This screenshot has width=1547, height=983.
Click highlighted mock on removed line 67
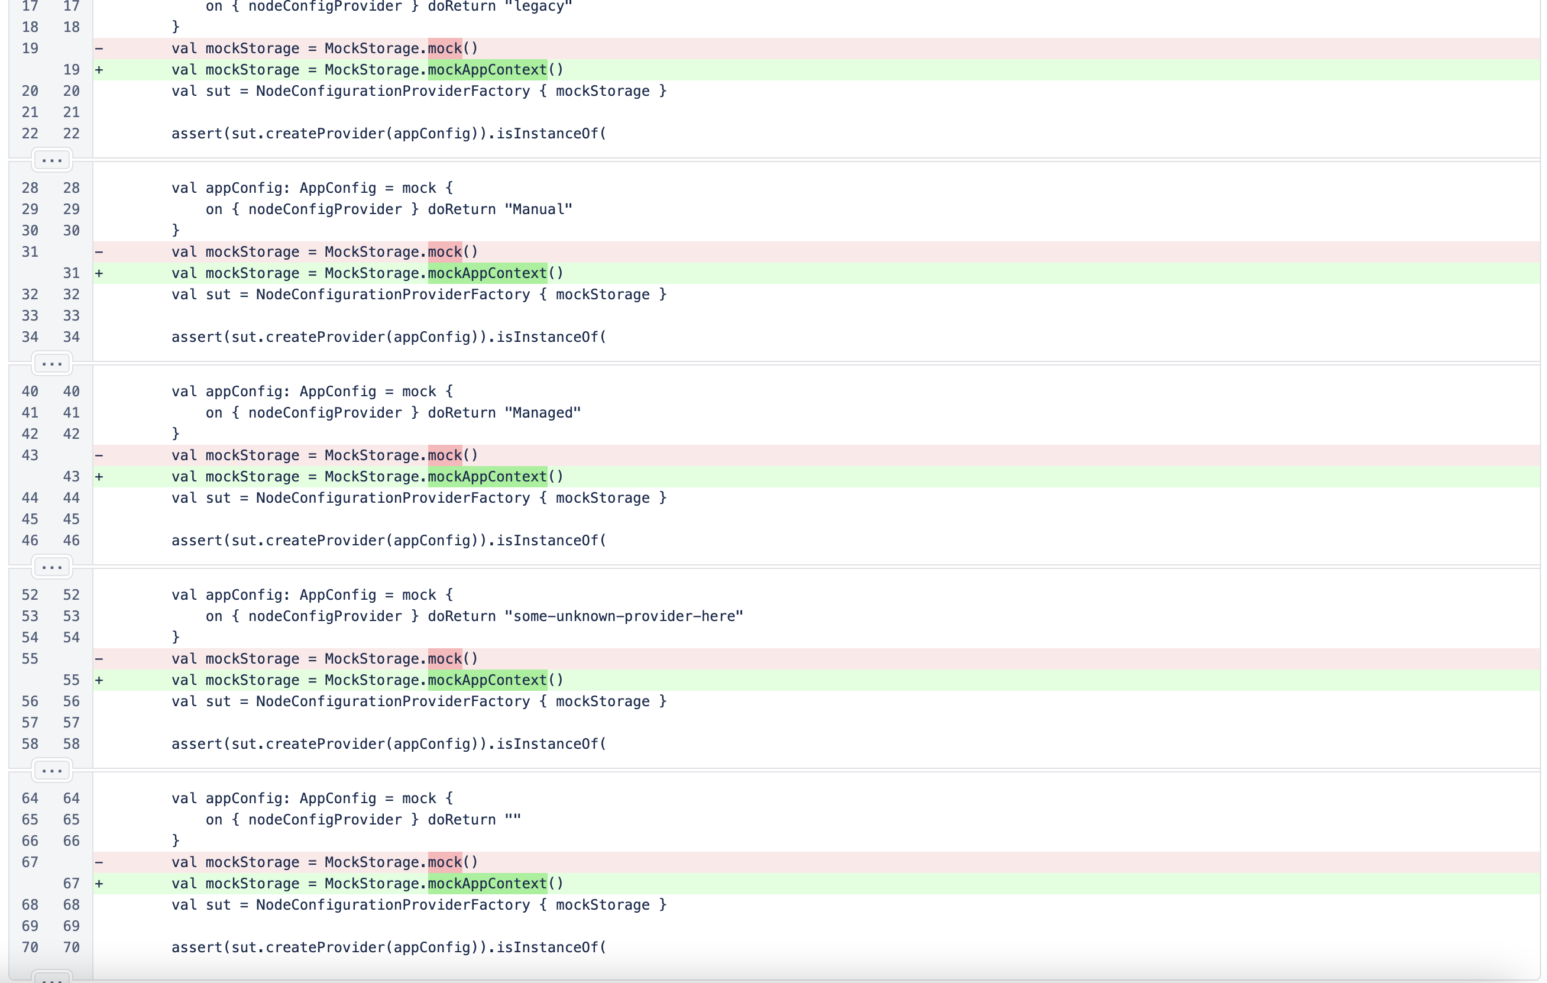(x=445, y=862)
